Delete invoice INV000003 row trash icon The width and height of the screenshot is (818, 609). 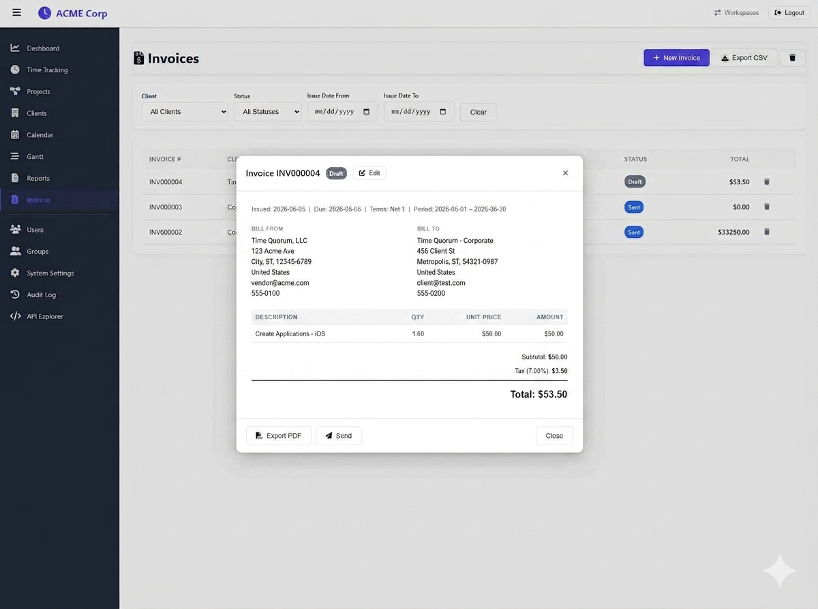(x=766, y=207)
